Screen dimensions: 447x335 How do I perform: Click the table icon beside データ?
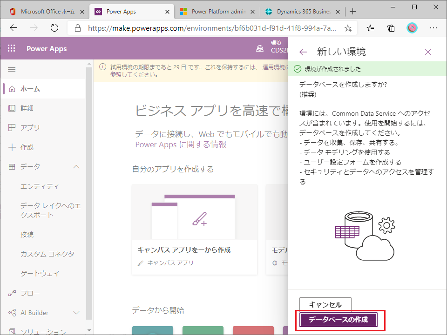click(x=12, y=167)
